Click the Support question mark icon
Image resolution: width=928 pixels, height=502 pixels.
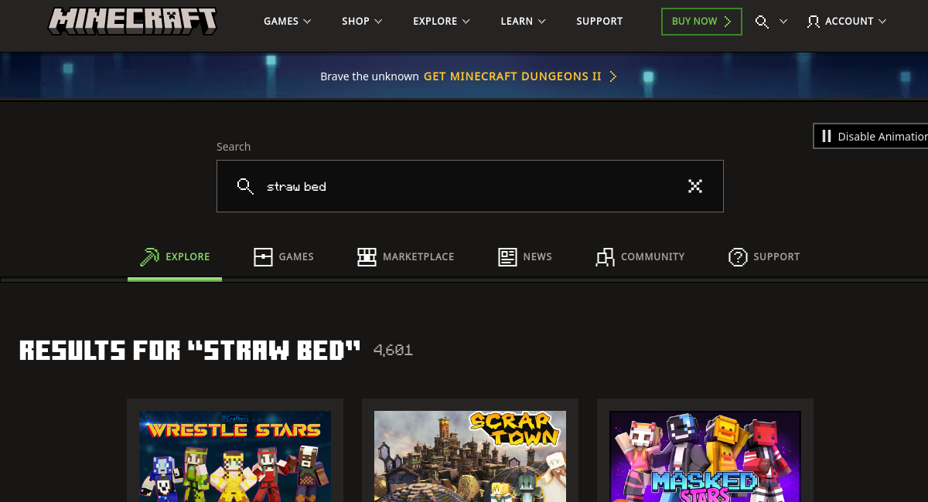pos(738,257)
